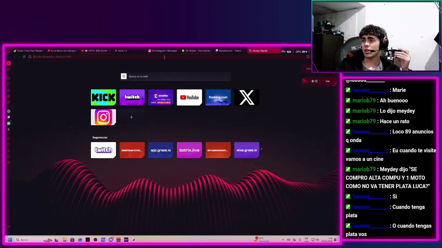Open the Twitch speed dial tile
442x248 pixels.
point(132,97)
